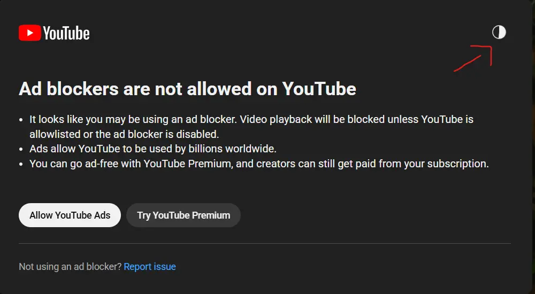Click the bullet 'Ads allow YouTube to be used'
Viewport: 535px width, 294px height.
(152, 149)
